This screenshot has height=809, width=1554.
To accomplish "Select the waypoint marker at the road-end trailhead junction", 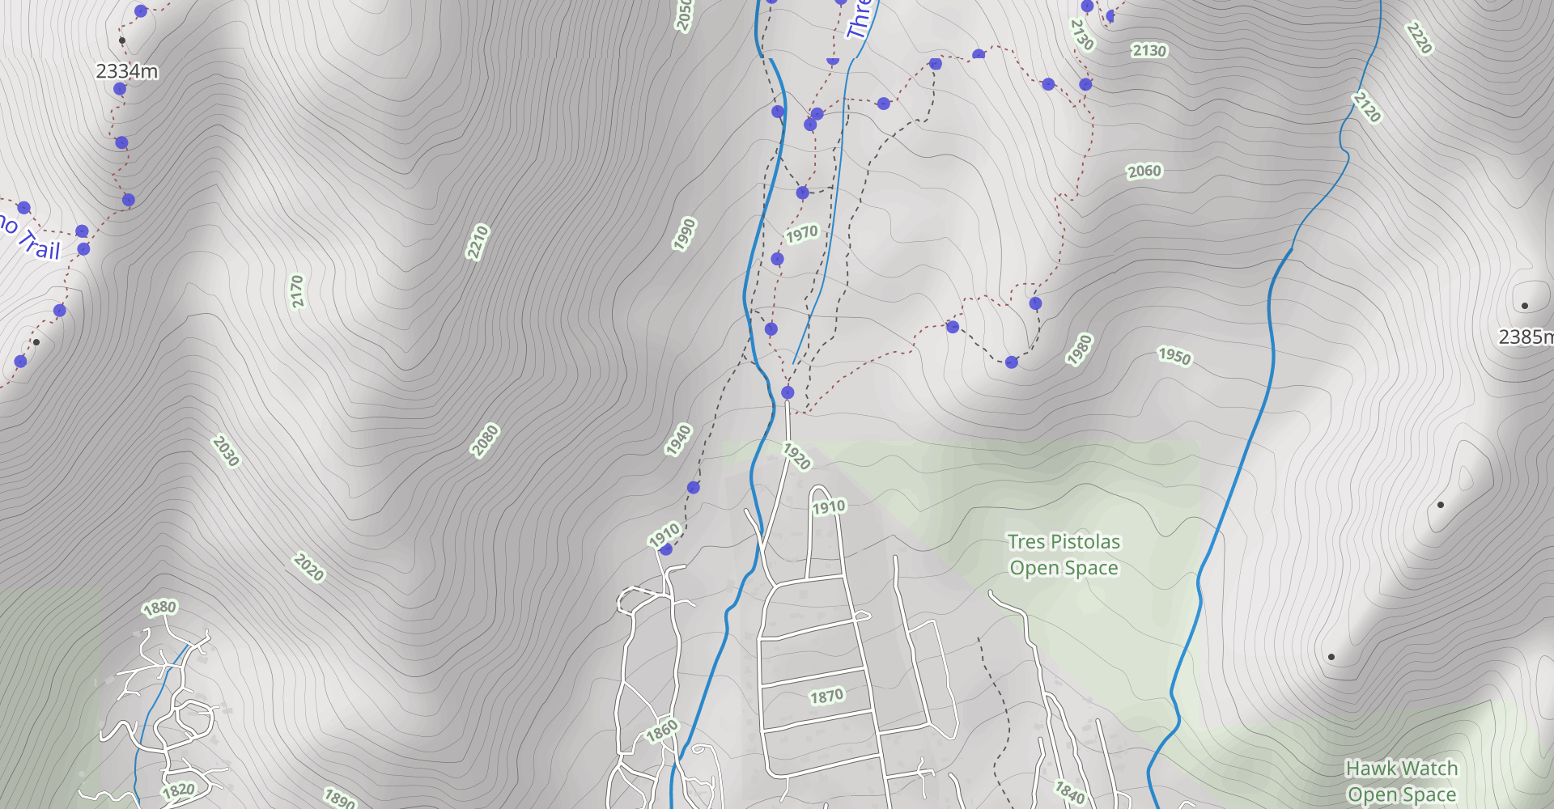I will coord(788,393).
